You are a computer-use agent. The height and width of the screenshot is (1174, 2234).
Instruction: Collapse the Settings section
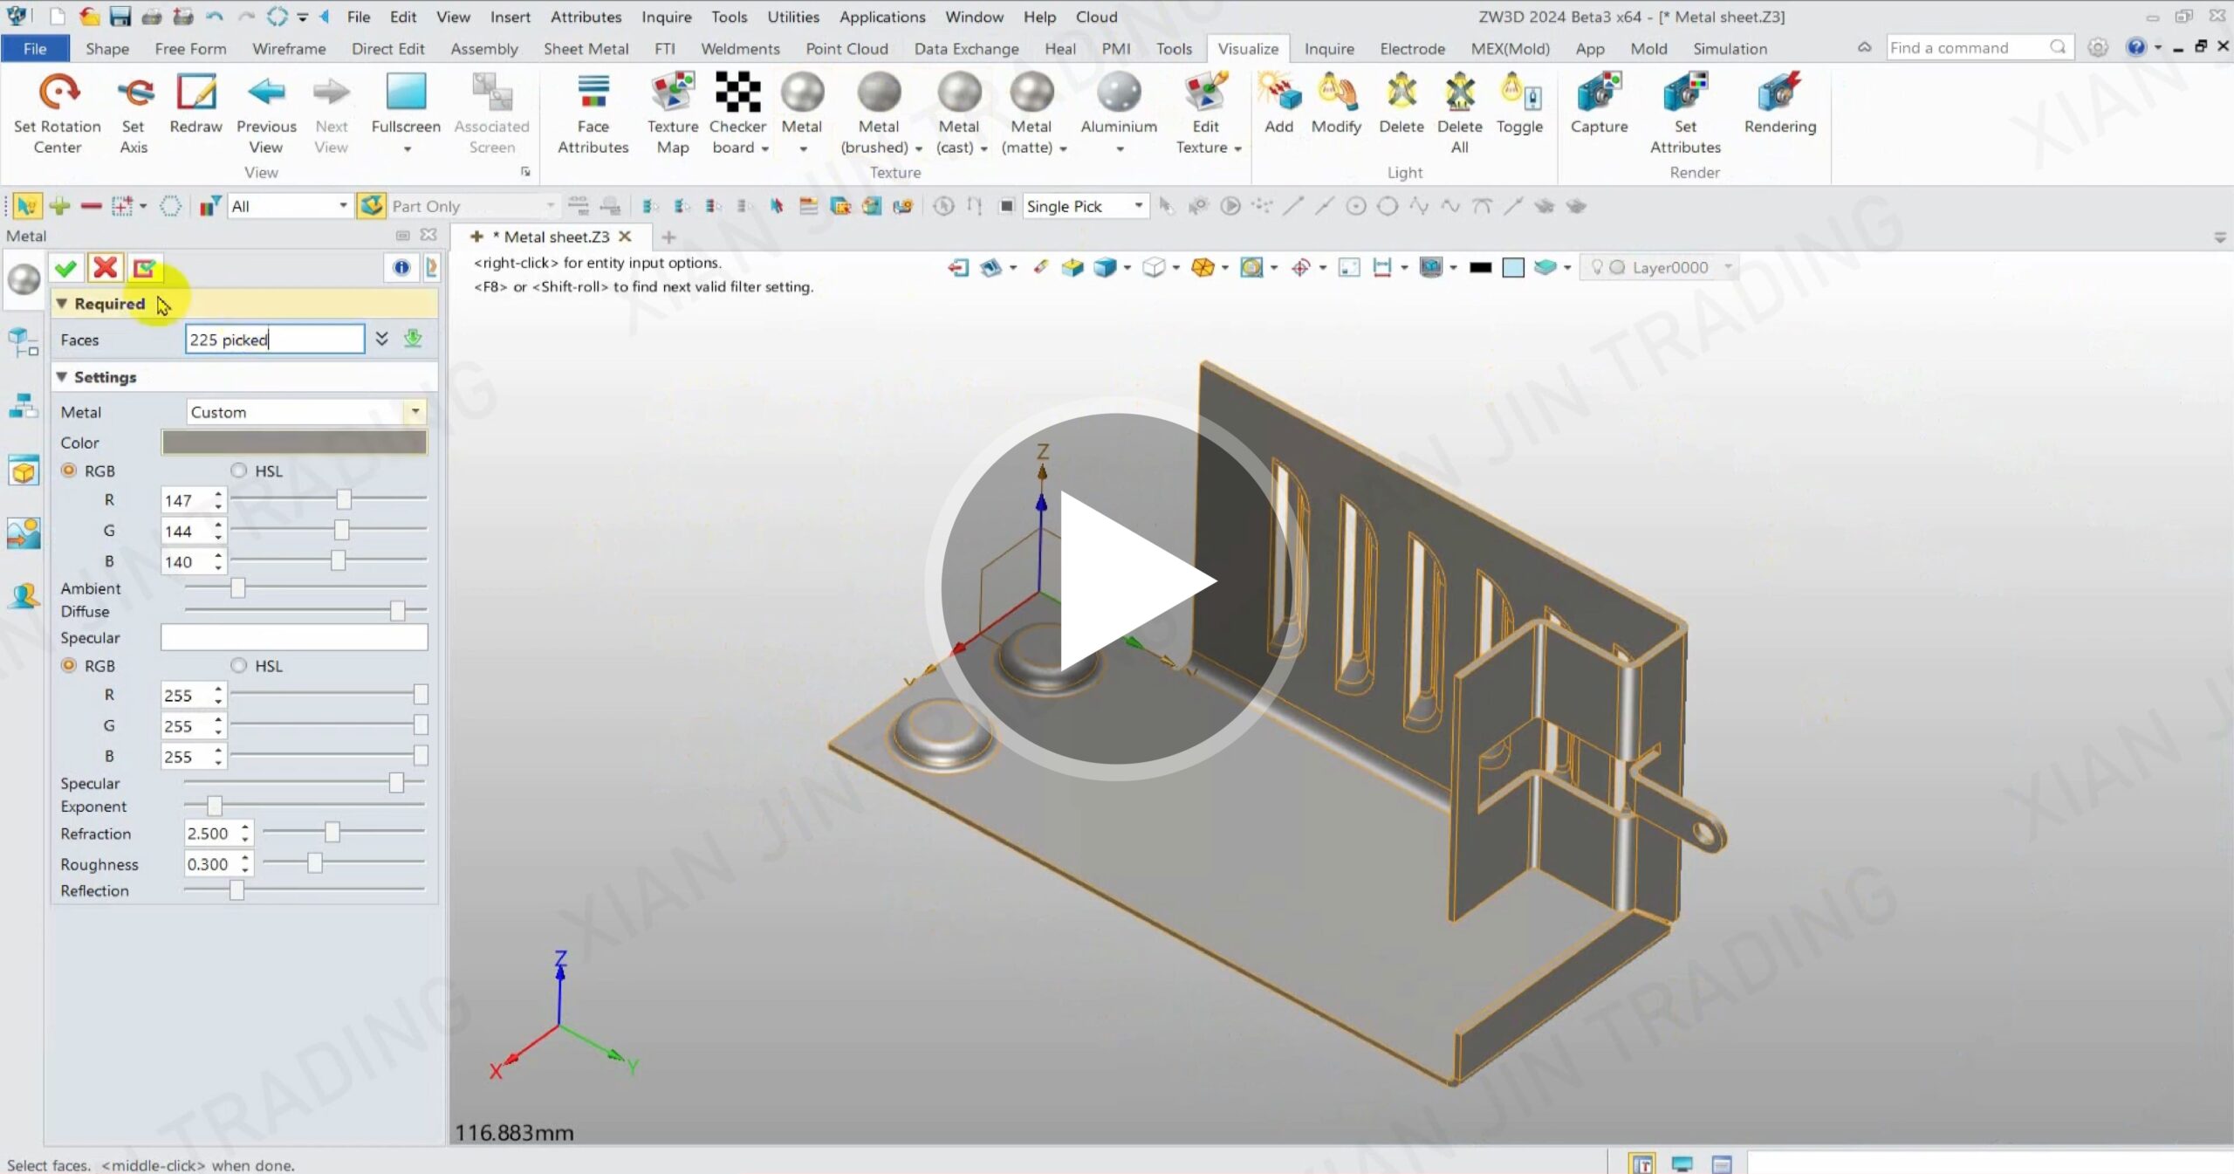(x=62, y=377)
